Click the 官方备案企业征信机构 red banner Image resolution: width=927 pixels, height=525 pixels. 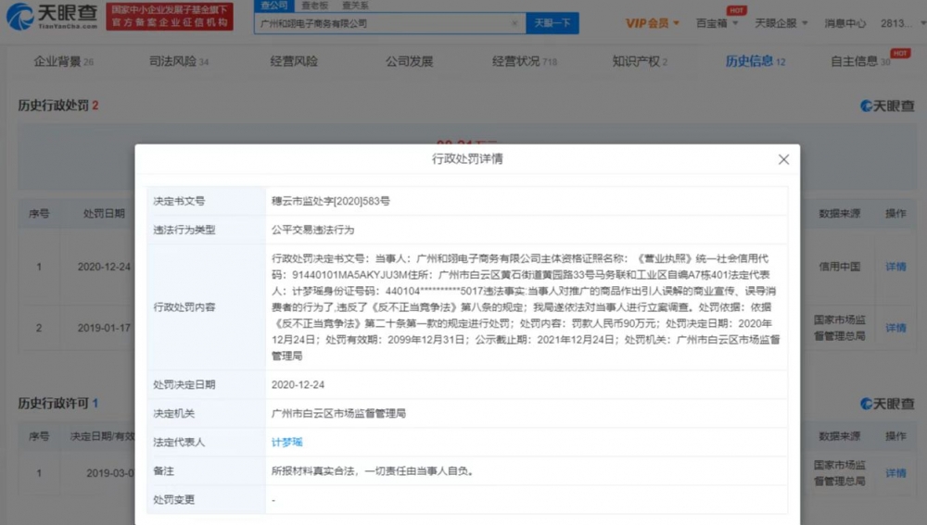click(170, 17)
